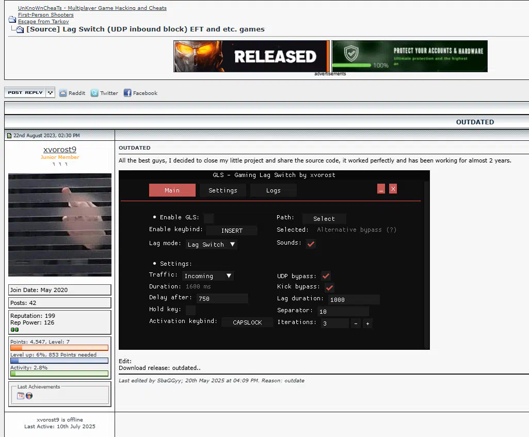529x437 pixels.
Task: Click the Activity green progress bar
Action: (x=59, y=373)
